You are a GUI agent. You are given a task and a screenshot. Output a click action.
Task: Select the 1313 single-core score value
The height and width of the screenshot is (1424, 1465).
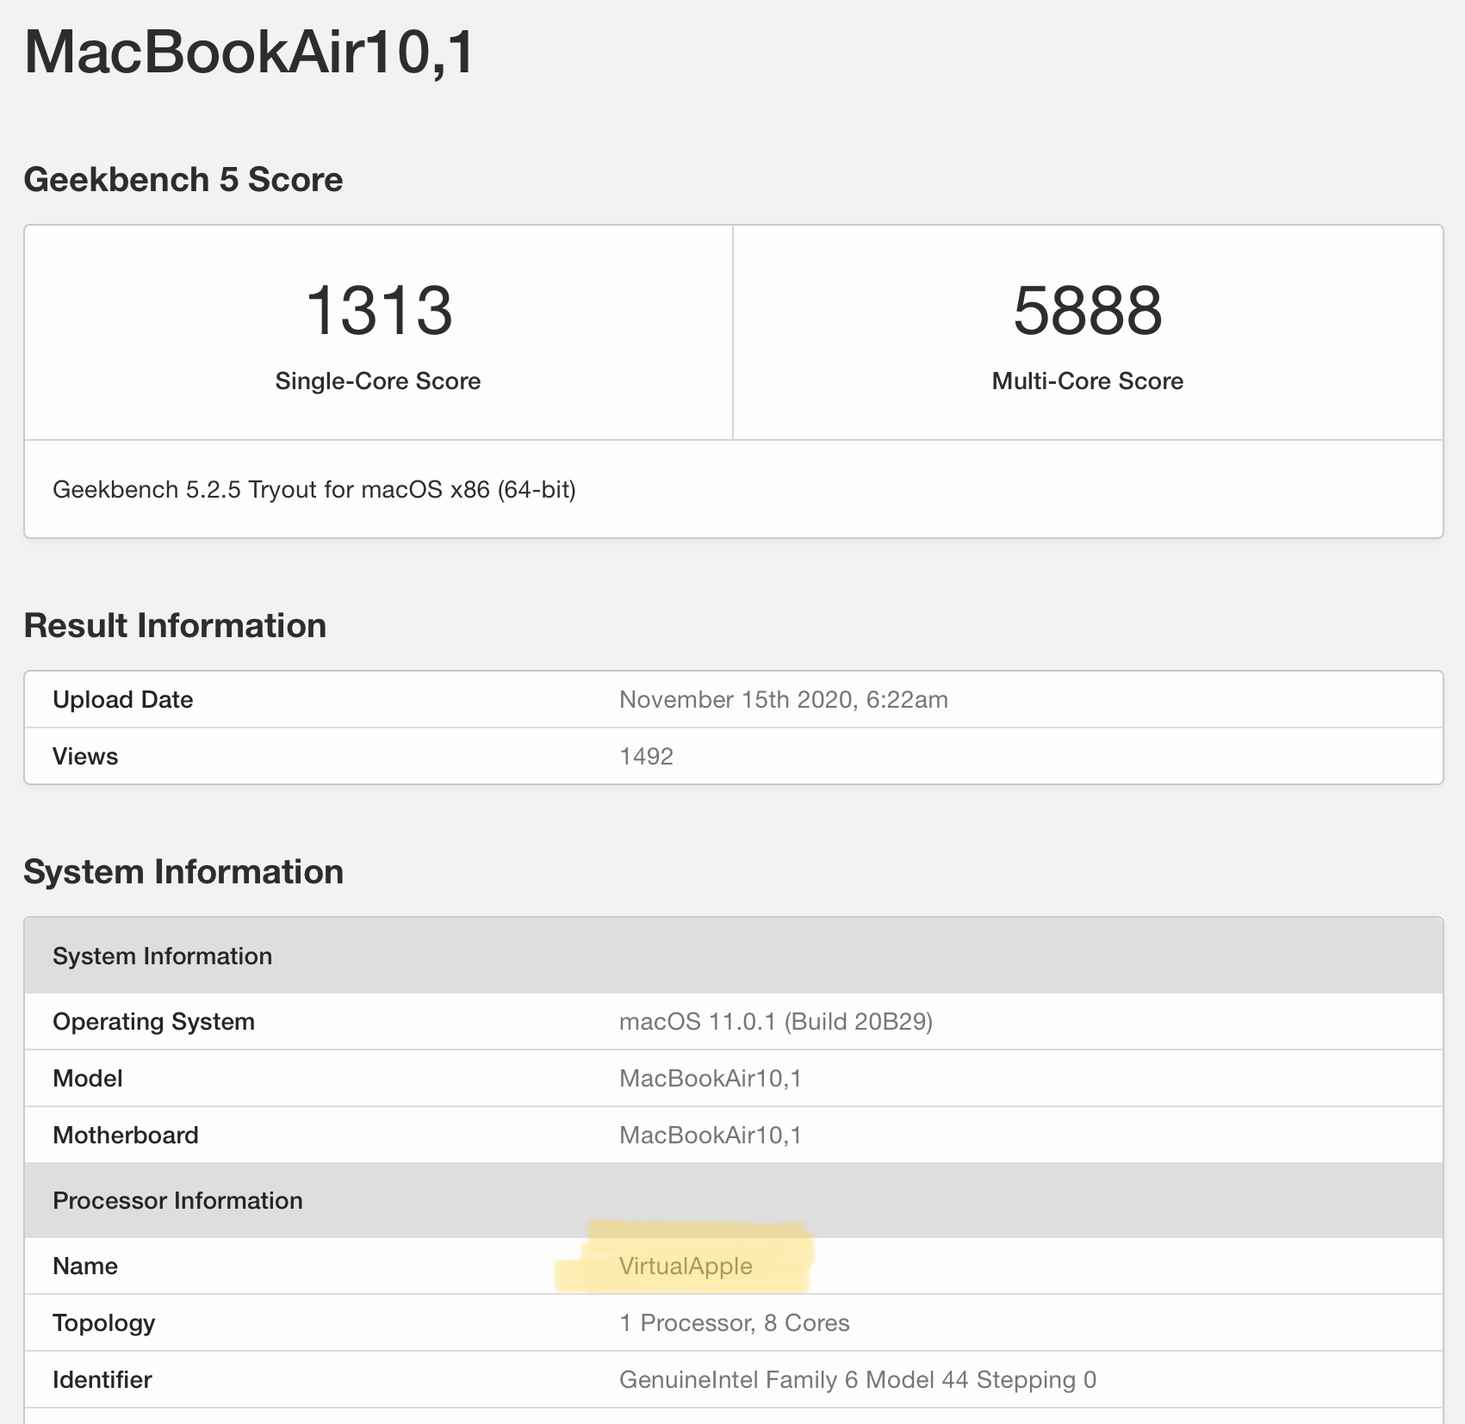[x=379, y=310]
